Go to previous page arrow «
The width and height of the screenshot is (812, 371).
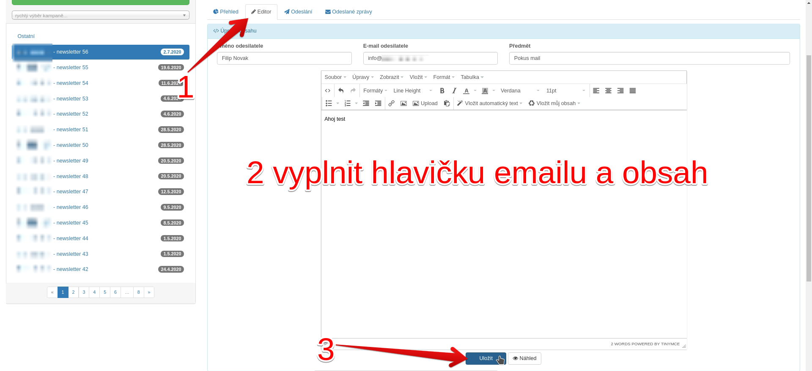tap(52, 292)
